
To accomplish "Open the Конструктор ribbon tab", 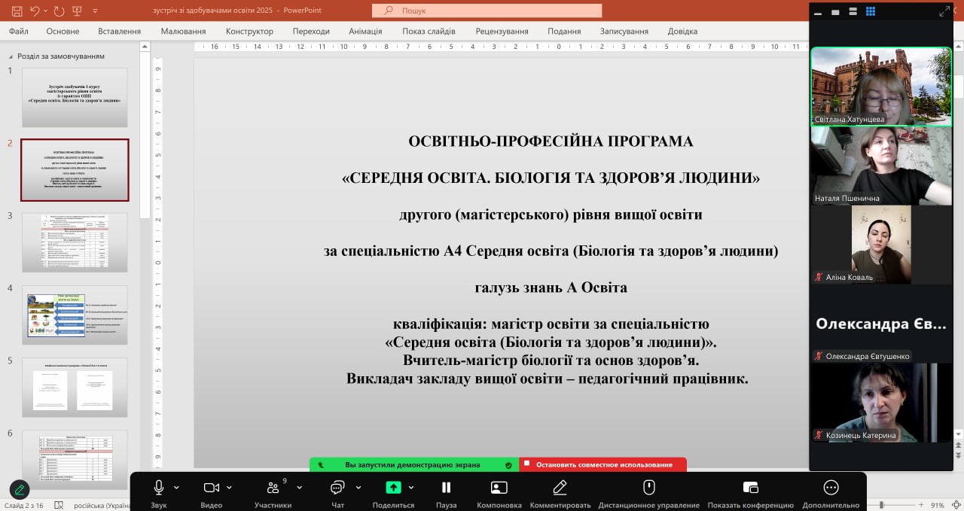I will (x=249, y=31).
